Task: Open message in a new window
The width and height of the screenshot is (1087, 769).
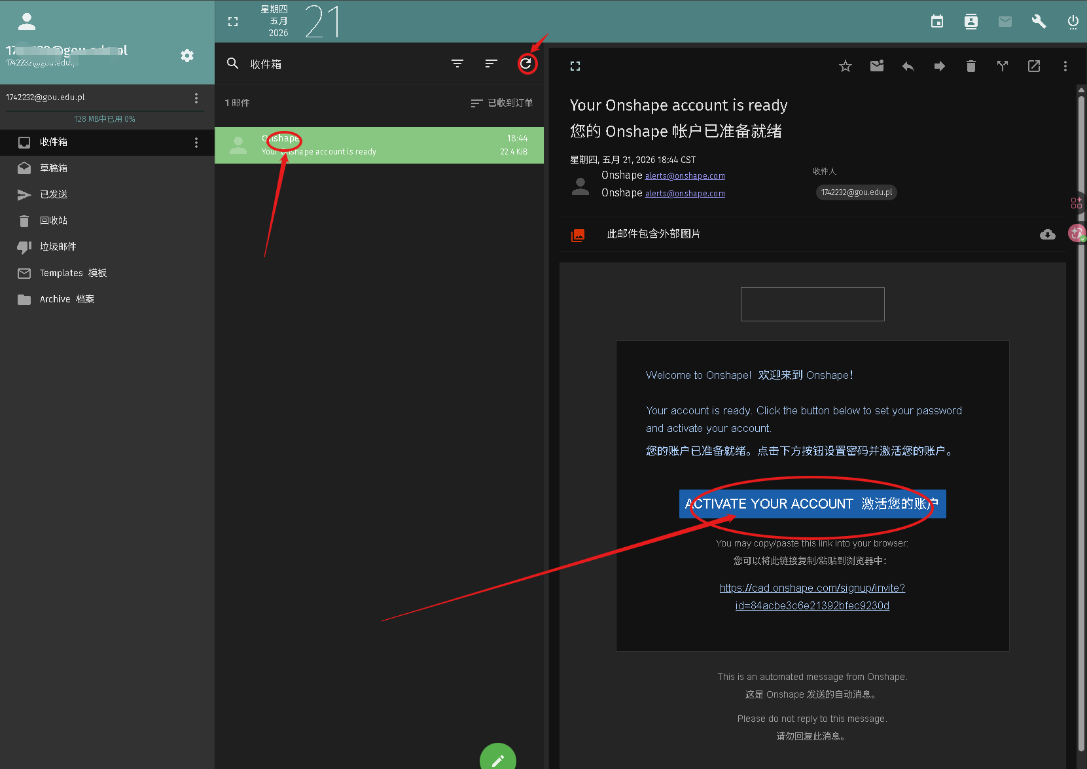Action: [1034, 66]
